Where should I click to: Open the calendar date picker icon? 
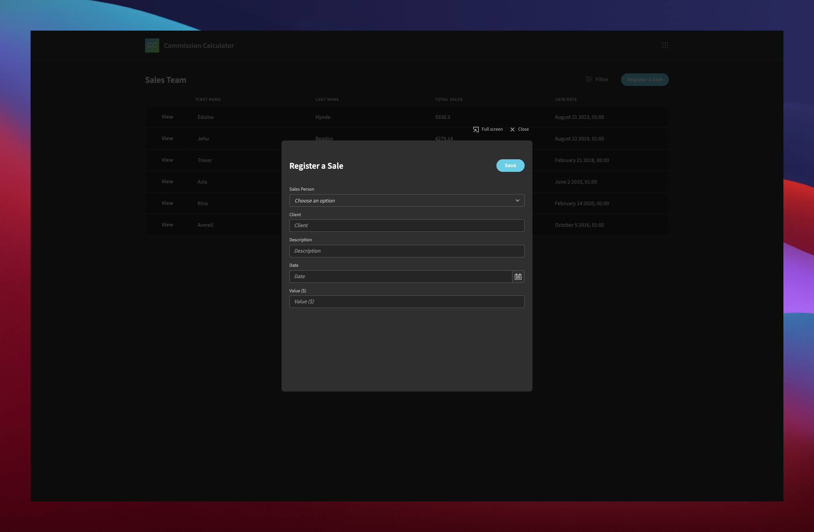(x=518, y=276)
